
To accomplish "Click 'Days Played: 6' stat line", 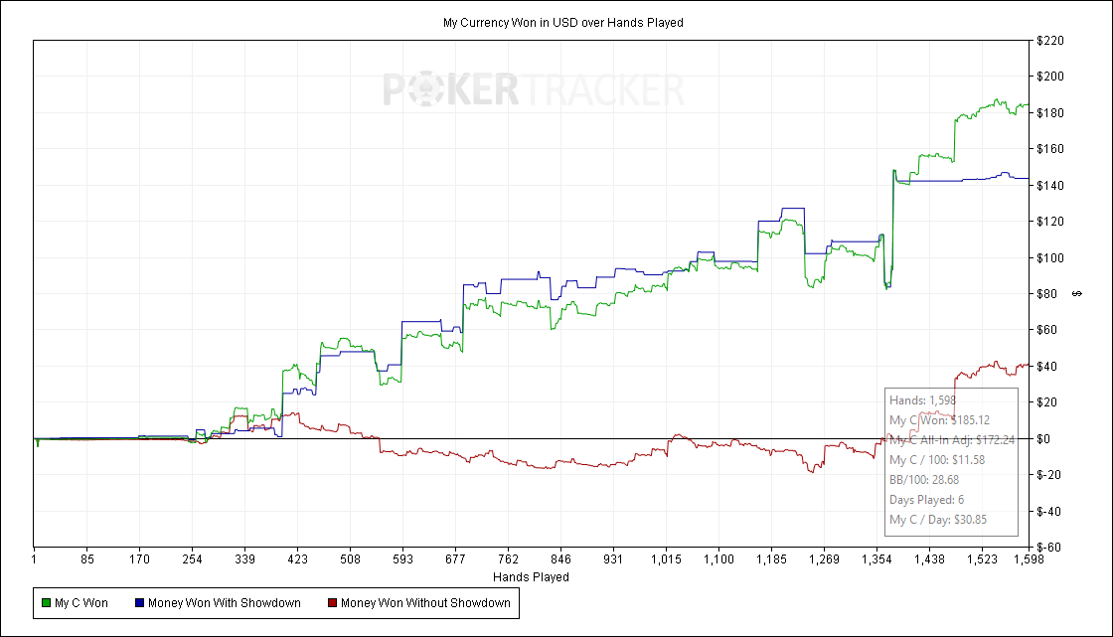I will (926, 500).
